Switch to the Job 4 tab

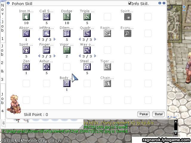3,102
